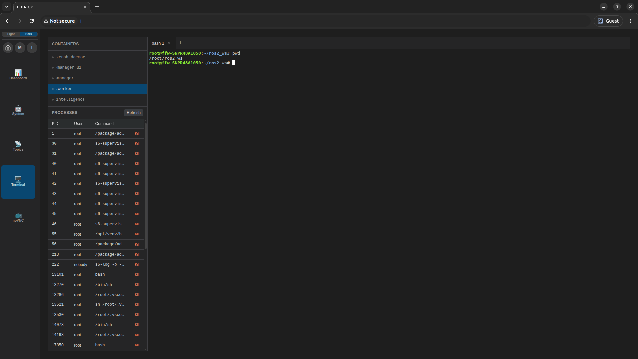Open the browser three-dot menu
Viewport: 638px width, 359px height.
[x=630, y=21]
